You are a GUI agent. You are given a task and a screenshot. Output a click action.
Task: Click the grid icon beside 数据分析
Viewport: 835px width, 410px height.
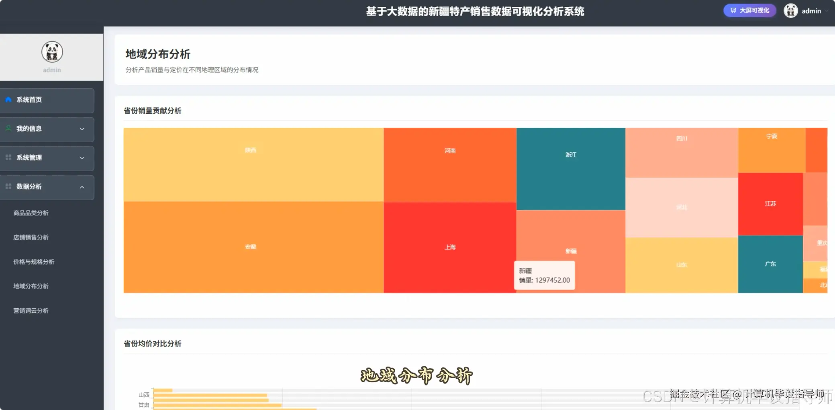(x=8, y=187)
